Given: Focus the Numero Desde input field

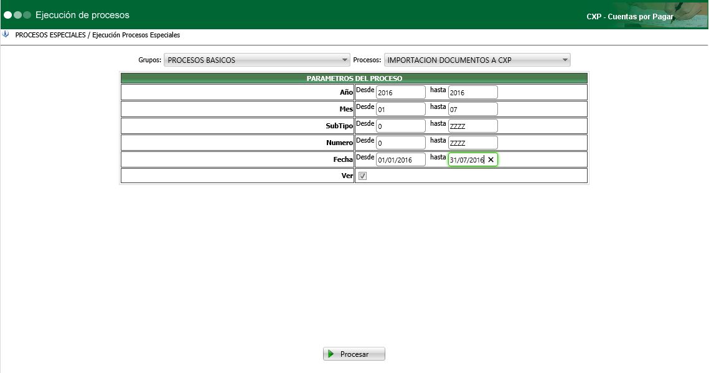Looking at the screenshot, I should [401, 143].
